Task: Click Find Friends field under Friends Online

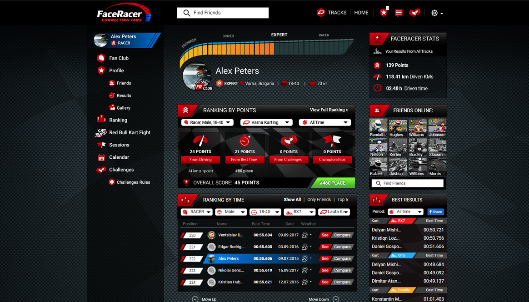Action: (x=408, y=183)
